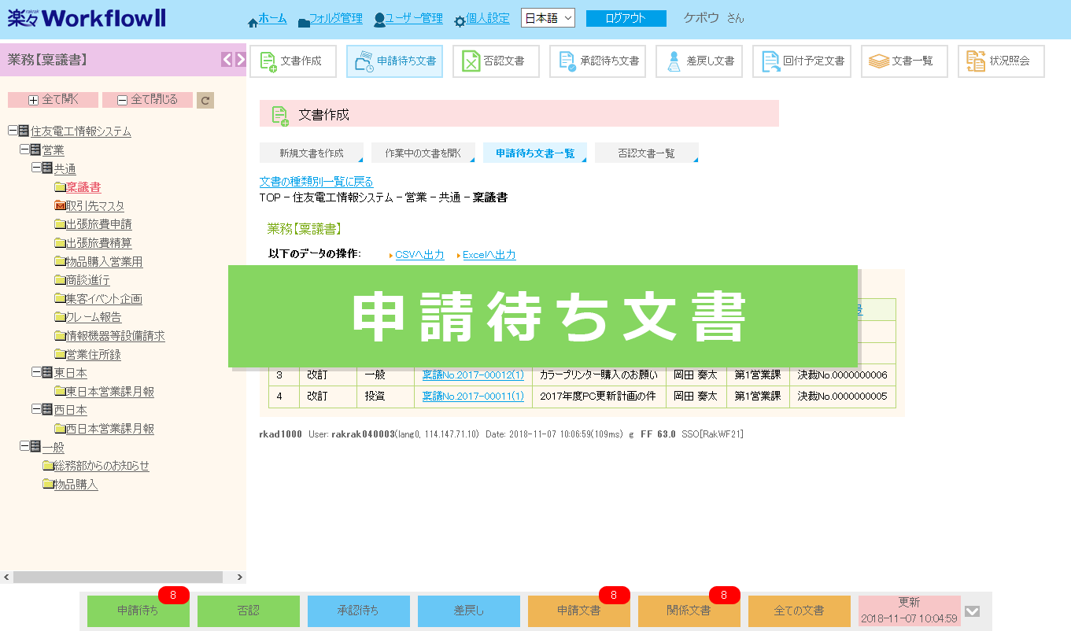Click 関係文書 bottom bar button
The height and width of the screenshot is (631, 1071).
click(x=689, y=611)
